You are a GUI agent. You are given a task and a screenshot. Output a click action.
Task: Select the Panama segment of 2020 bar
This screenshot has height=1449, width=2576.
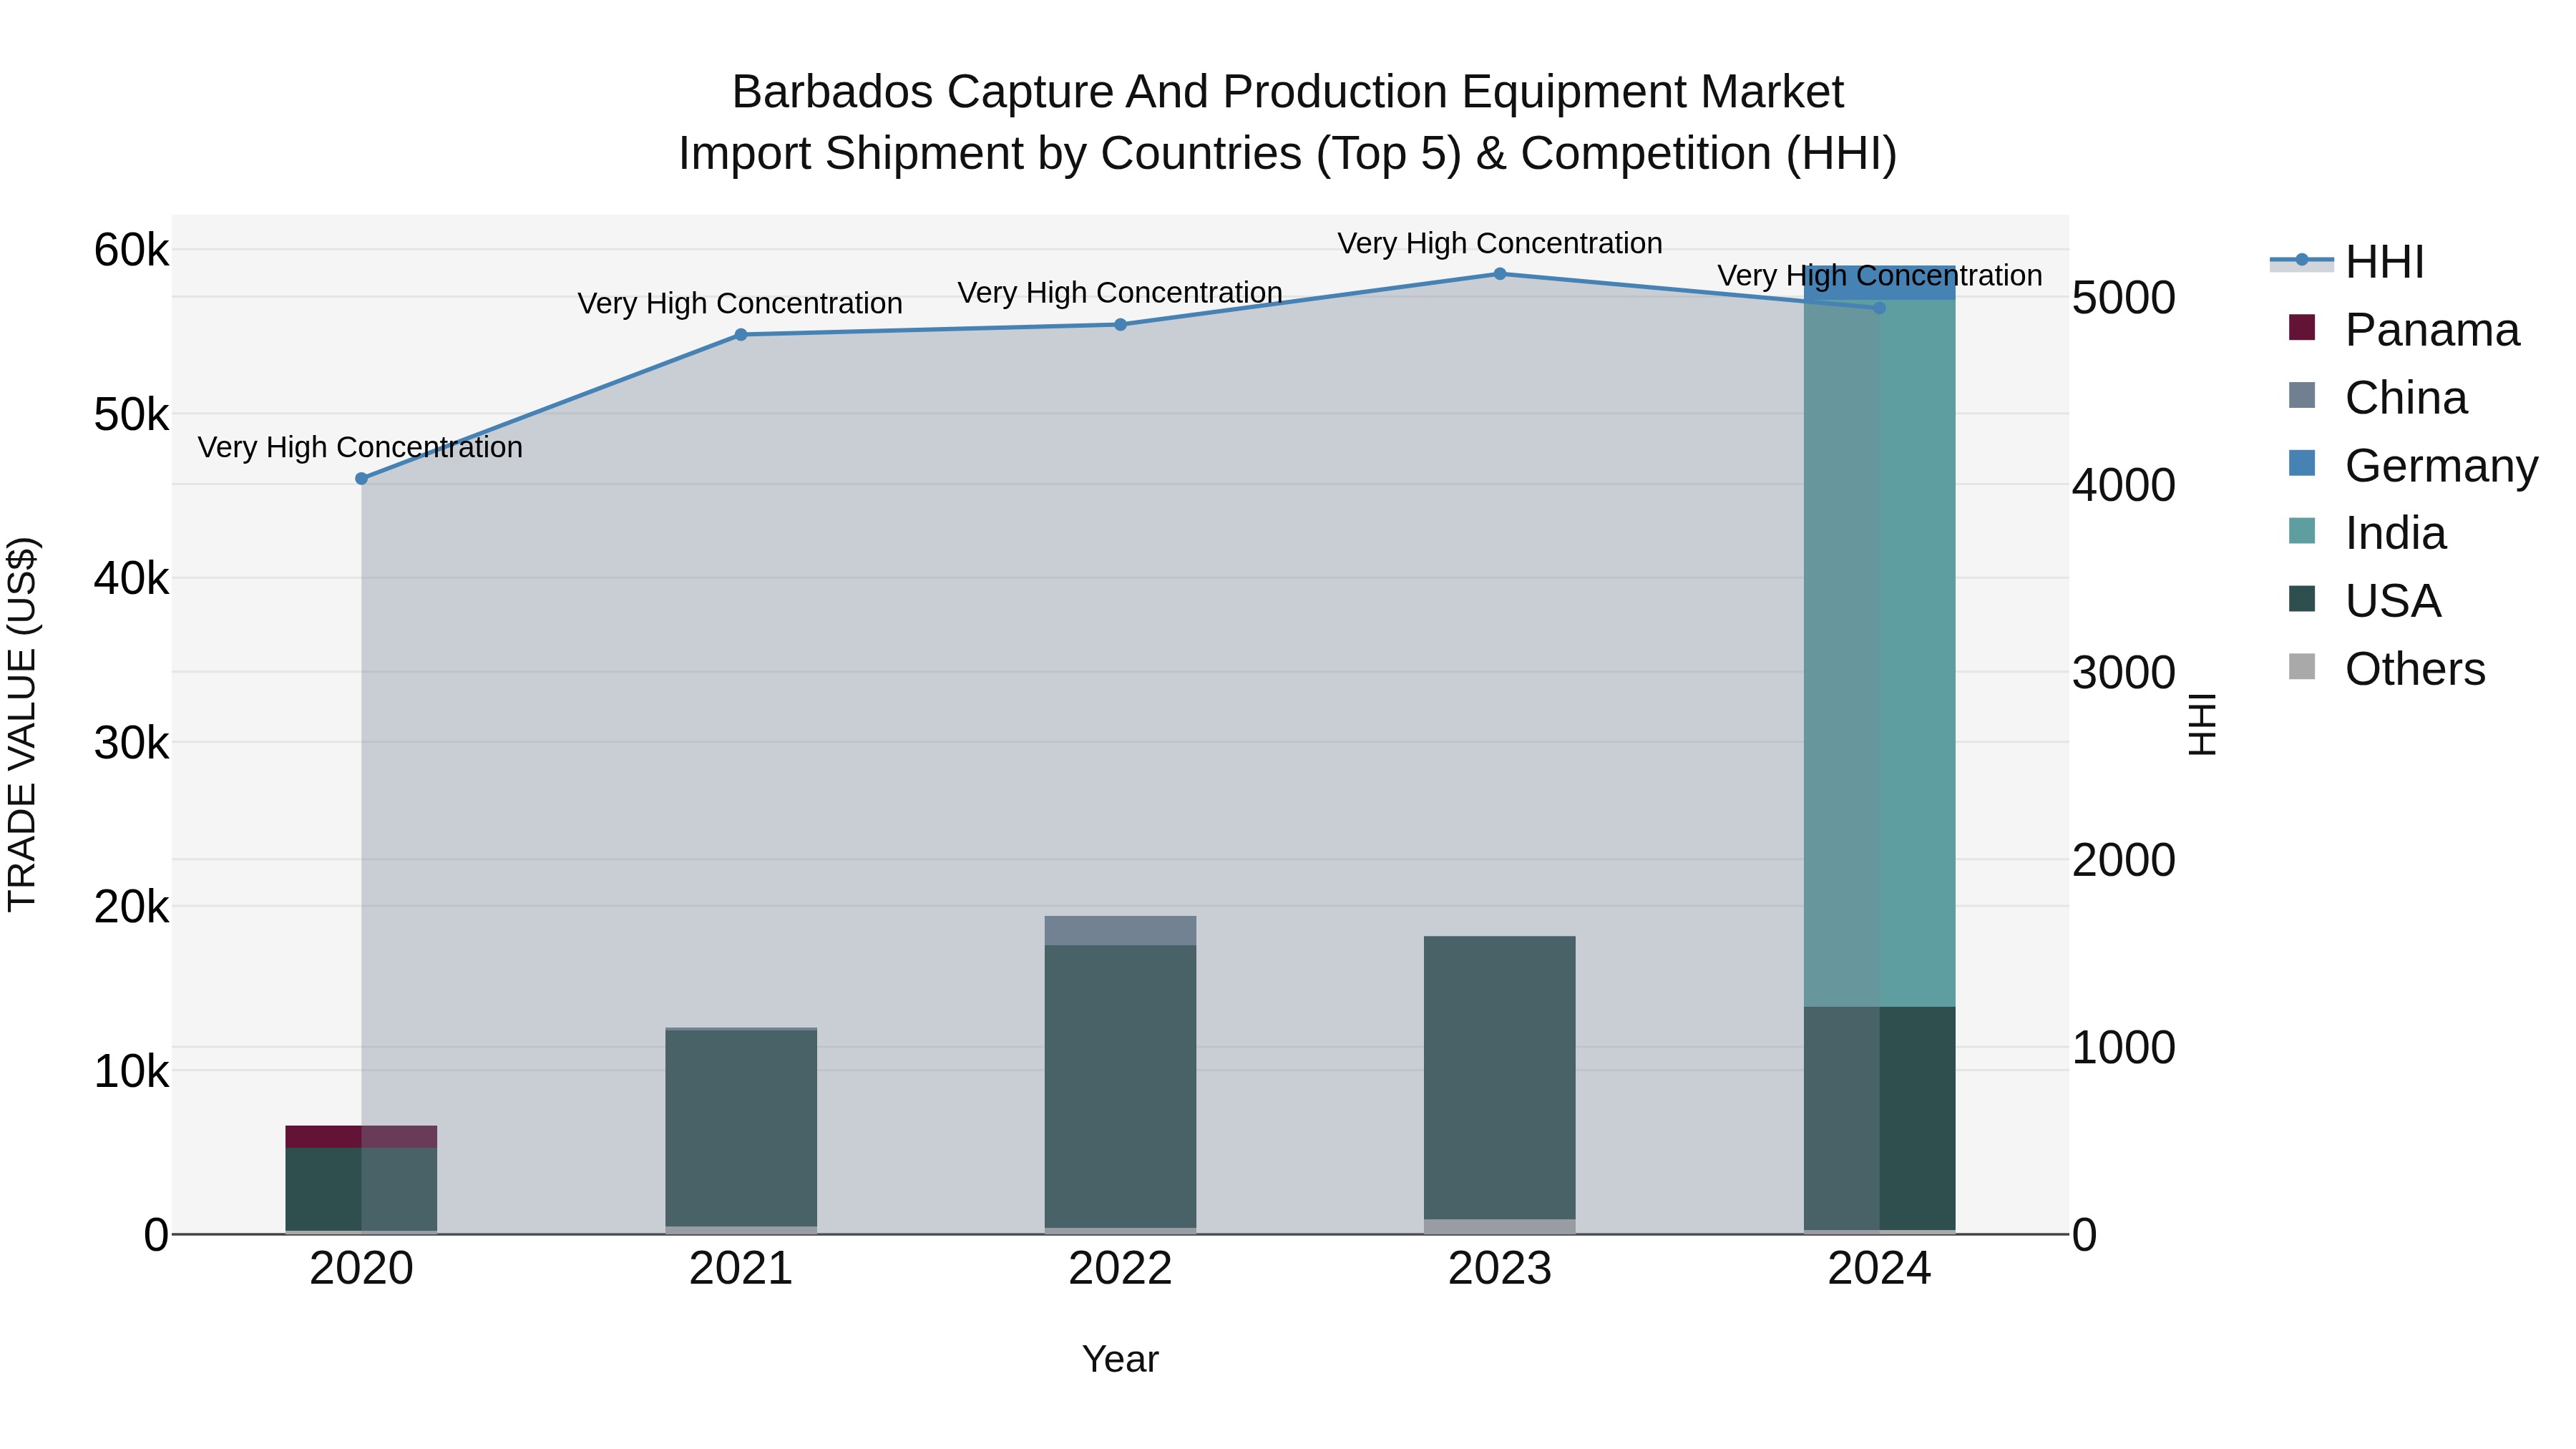point(361,1137)
